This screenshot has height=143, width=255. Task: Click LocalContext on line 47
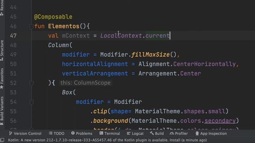point(121,36)
